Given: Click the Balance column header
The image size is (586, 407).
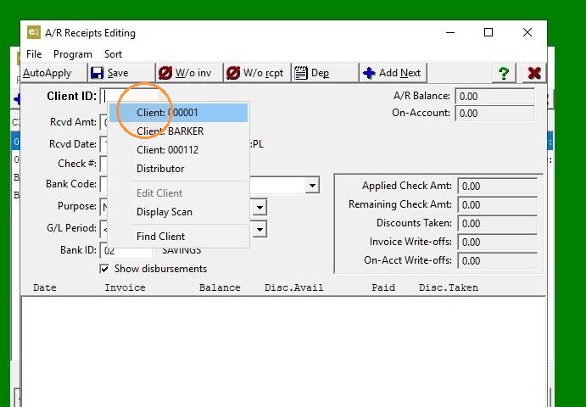Looking at the screenshot, I should point(220,287).
